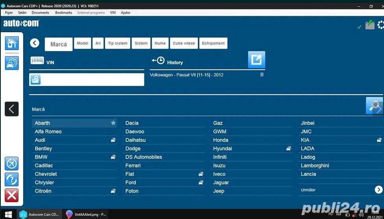Click the red X exit icon in sidebar

(11, 195)
